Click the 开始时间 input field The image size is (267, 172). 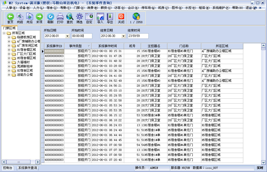pos(82,36)
